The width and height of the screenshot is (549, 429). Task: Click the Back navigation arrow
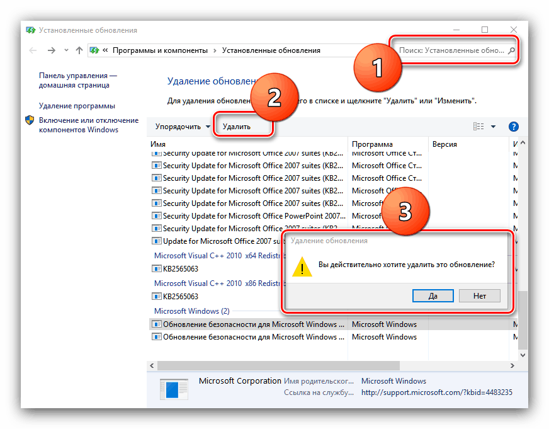coord(33,50)
